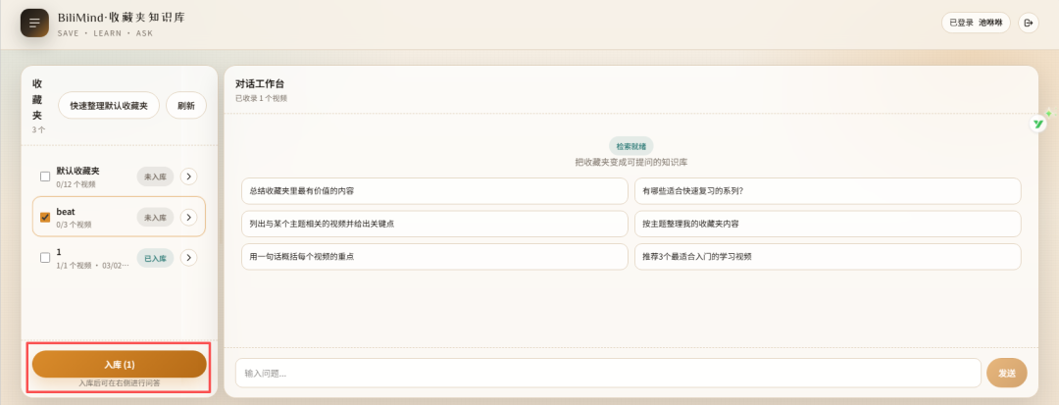
Task: Select suggestion 总结收藏夹里最有价值的内容
Action: (x=434, y=191)
